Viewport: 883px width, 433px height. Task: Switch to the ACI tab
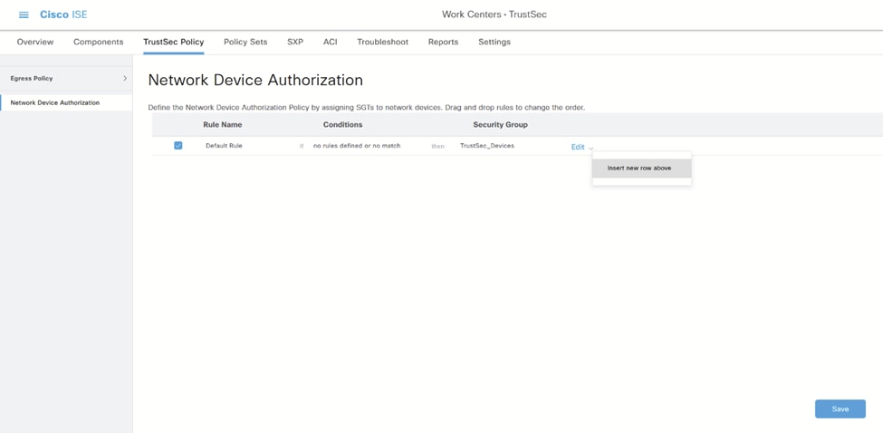click(x=330, y=42)
